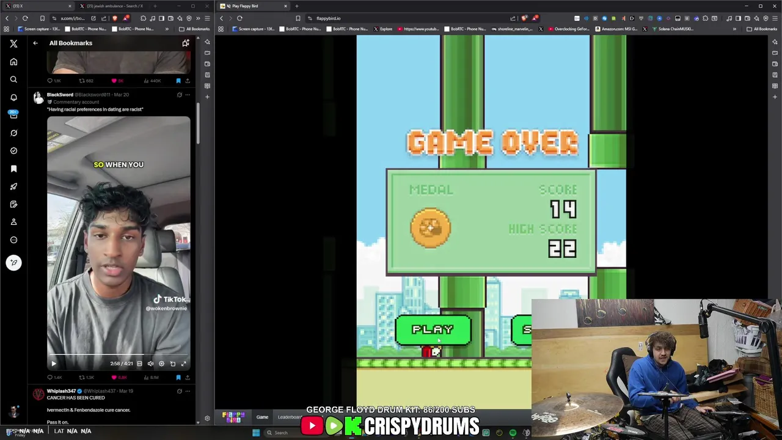Open X notifications bell in the sidebar
782x440 pixels.
13,97
